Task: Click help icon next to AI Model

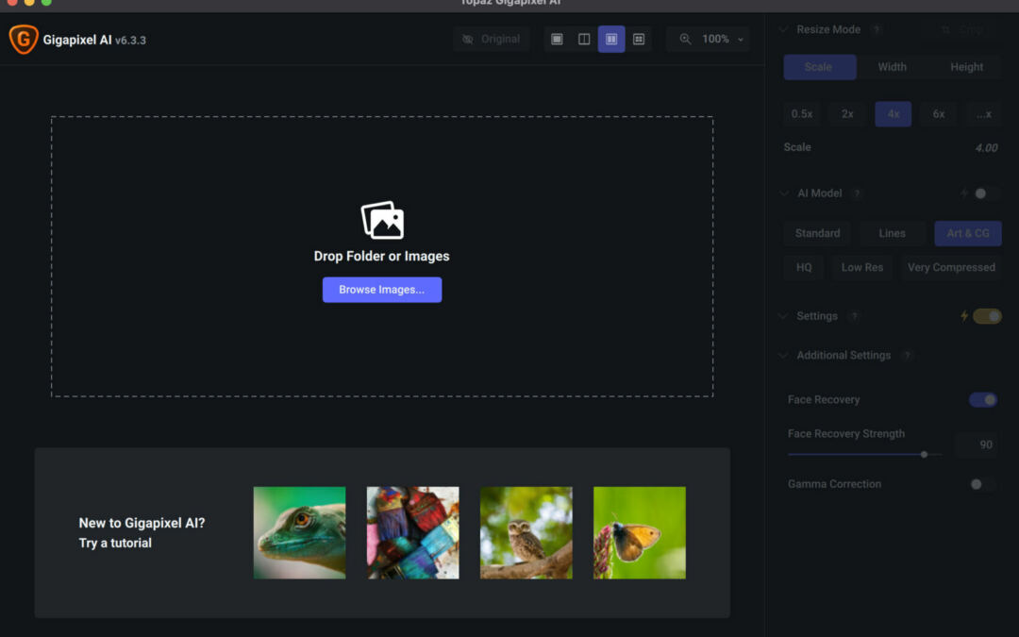Action: tap(857, 193)
